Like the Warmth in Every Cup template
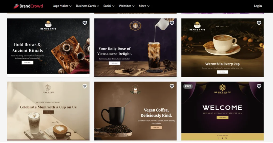This screenshot has height=143, width=273. (x=259, y=23)
